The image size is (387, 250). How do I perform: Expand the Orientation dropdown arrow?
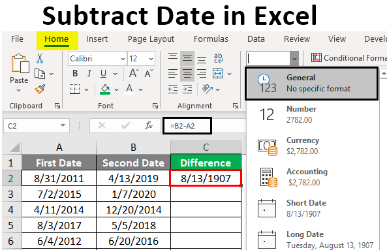(x=218, y=89)
